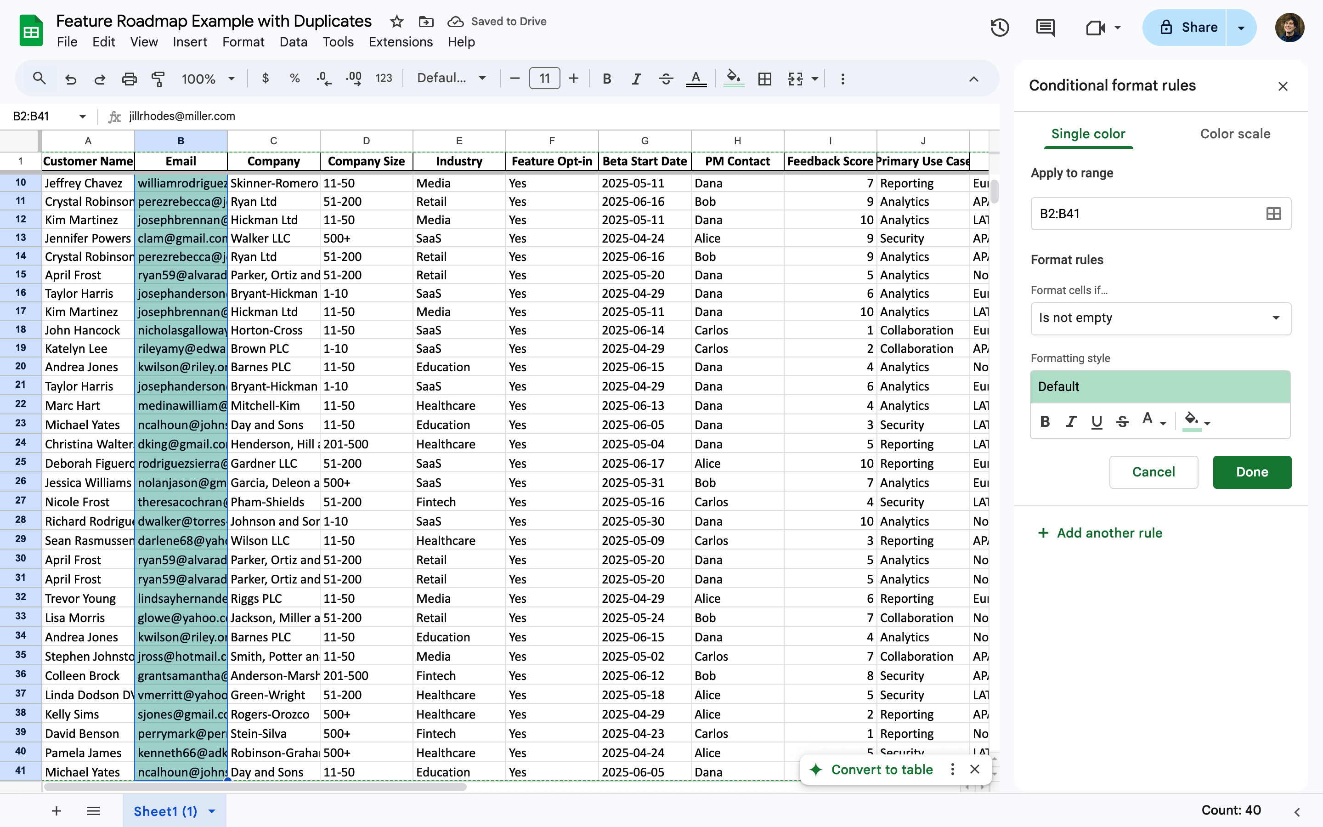This screenshot has width=1323, height=827.
Task: Close the Conditional format rules panel
Action: pos(1283,86)
